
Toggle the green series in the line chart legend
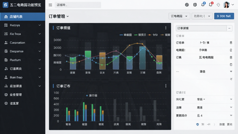(x=140, y=35)
